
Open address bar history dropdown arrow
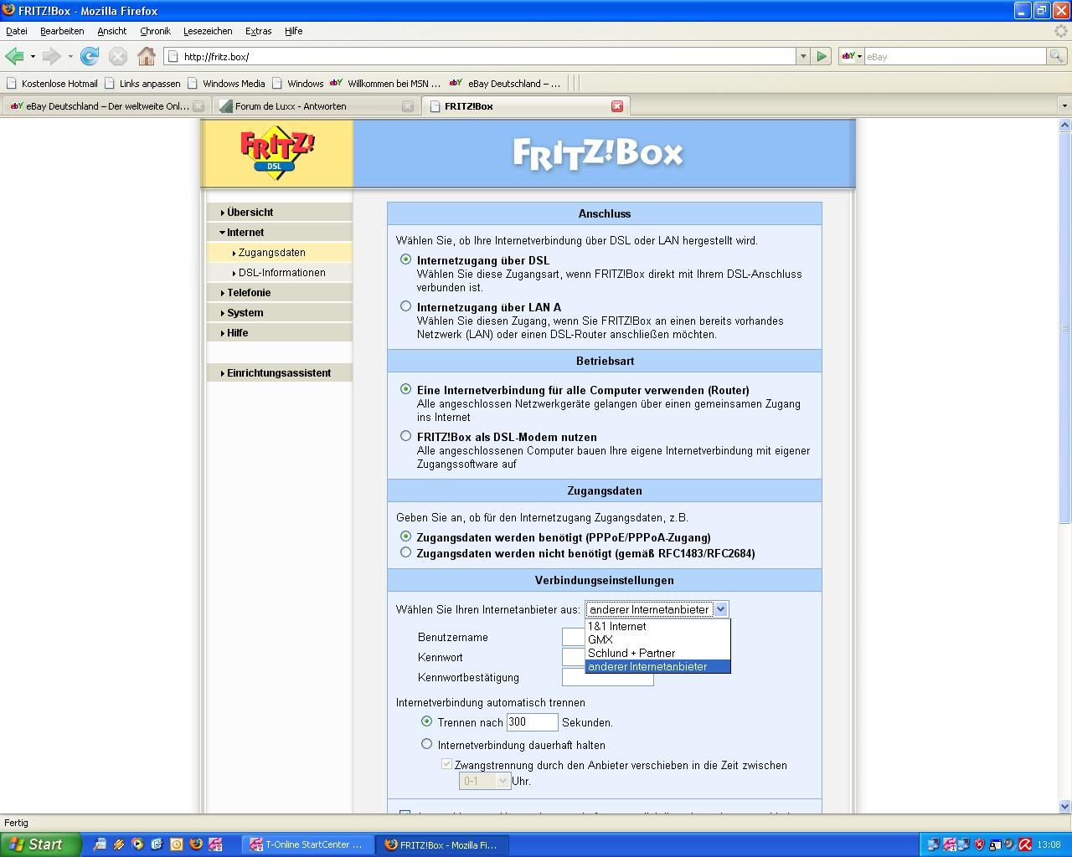[x=803, y=56]
